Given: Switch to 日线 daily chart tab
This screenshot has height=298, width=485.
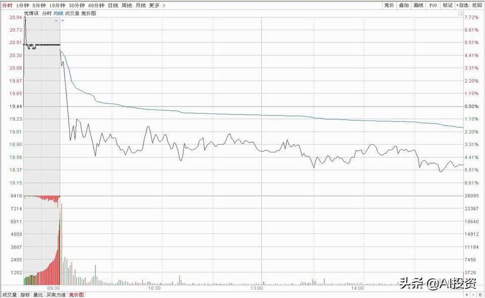Looking at the screenshot, I should pos(113,5).
